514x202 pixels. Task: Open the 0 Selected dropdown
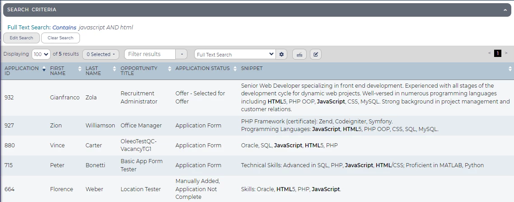click(x=100, y=54)
